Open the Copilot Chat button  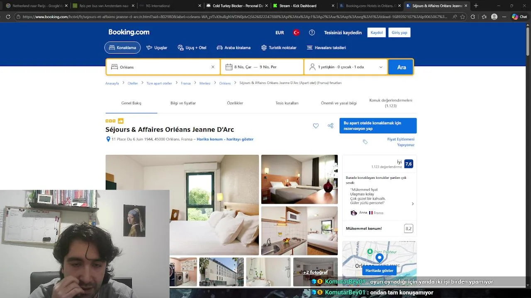519,17
